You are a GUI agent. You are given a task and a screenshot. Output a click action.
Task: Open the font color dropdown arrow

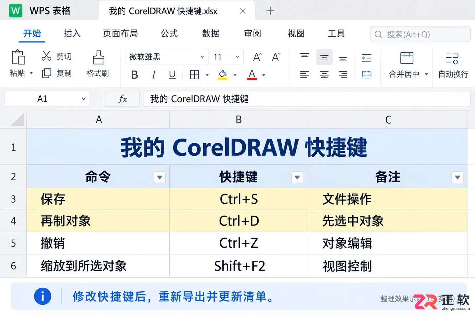pyautogui.click(x=264, y=75)
